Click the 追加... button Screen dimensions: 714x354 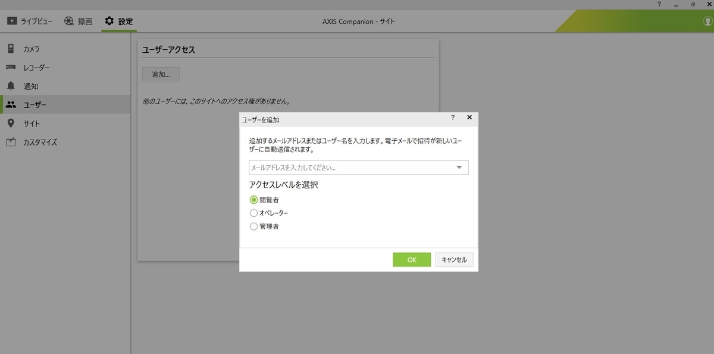pos(161,74)
